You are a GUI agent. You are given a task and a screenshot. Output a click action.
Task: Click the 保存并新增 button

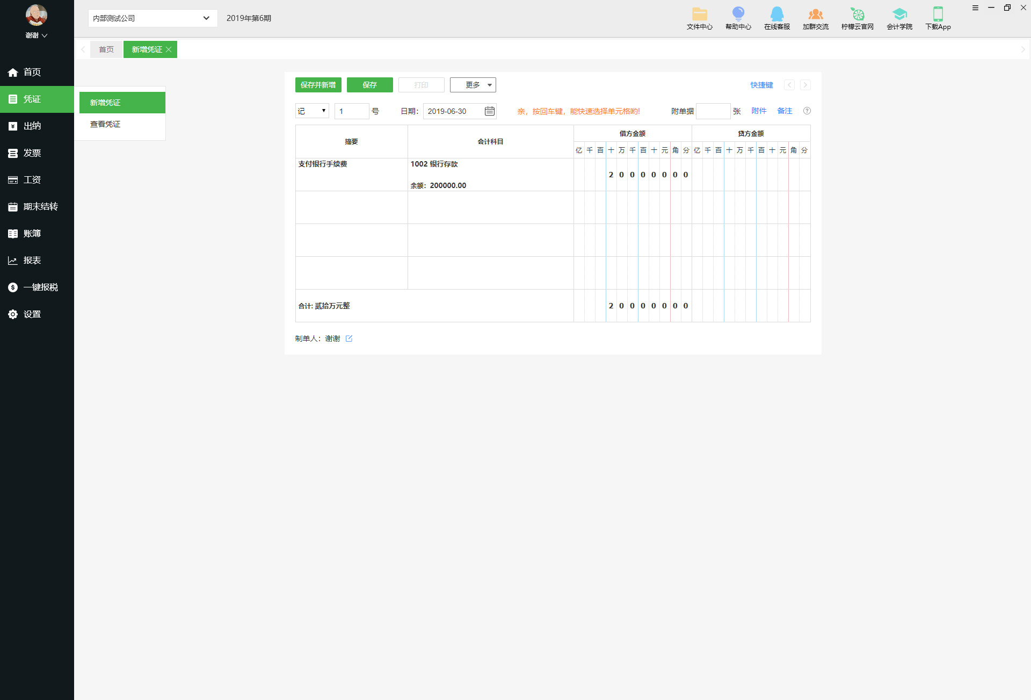[318, 85]
